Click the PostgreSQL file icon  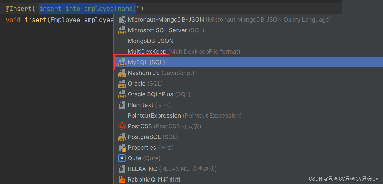tap(122, 137)
